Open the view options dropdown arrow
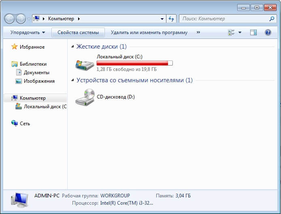281x214 pixels. 240,32
